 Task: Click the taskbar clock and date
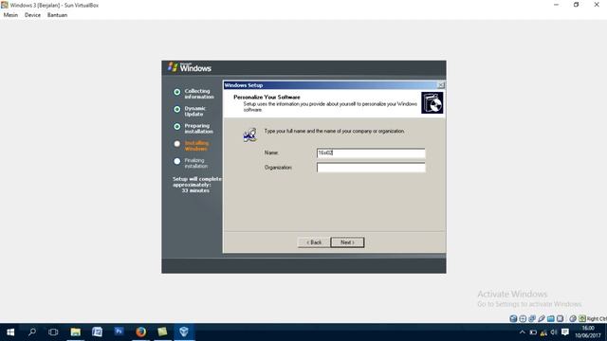point(588,332)
